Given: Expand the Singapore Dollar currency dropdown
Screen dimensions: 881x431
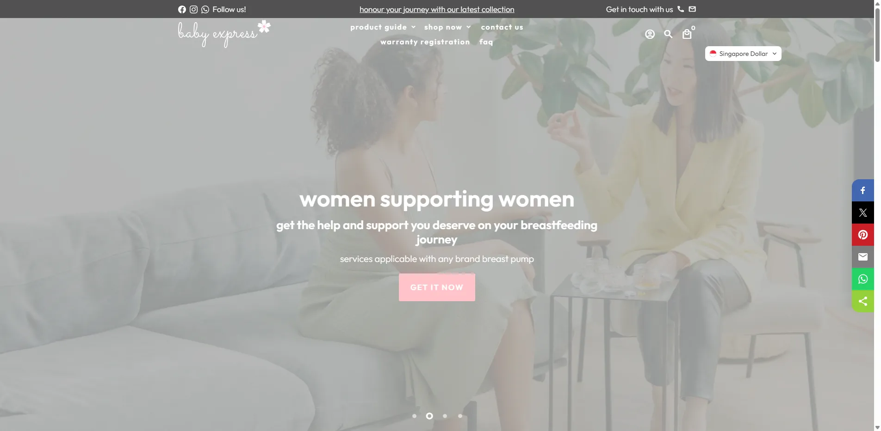Looking at the screenshot, I should click(743, 54).
